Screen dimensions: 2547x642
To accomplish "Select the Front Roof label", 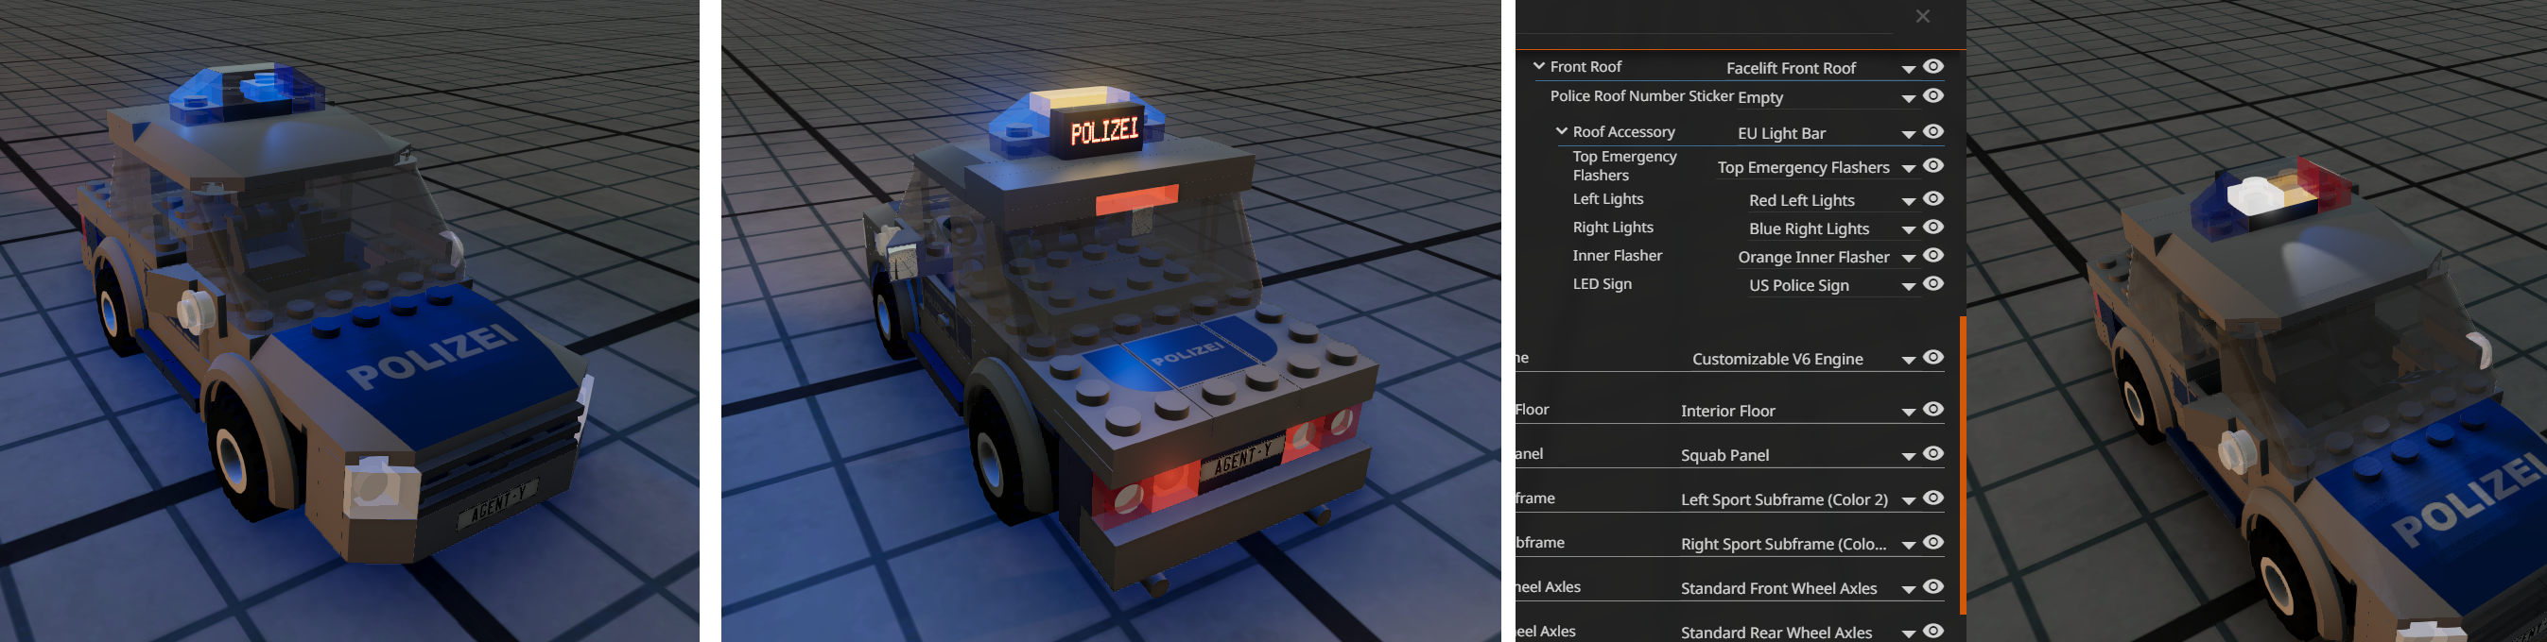I will (x=1585, y=66).
